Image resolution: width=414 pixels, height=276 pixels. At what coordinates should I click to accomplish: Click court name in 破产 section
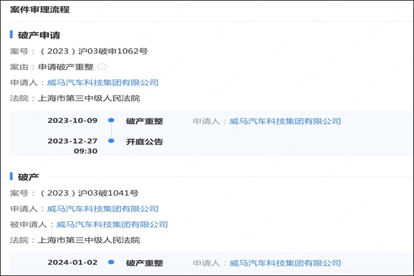(x=89, y=240)
